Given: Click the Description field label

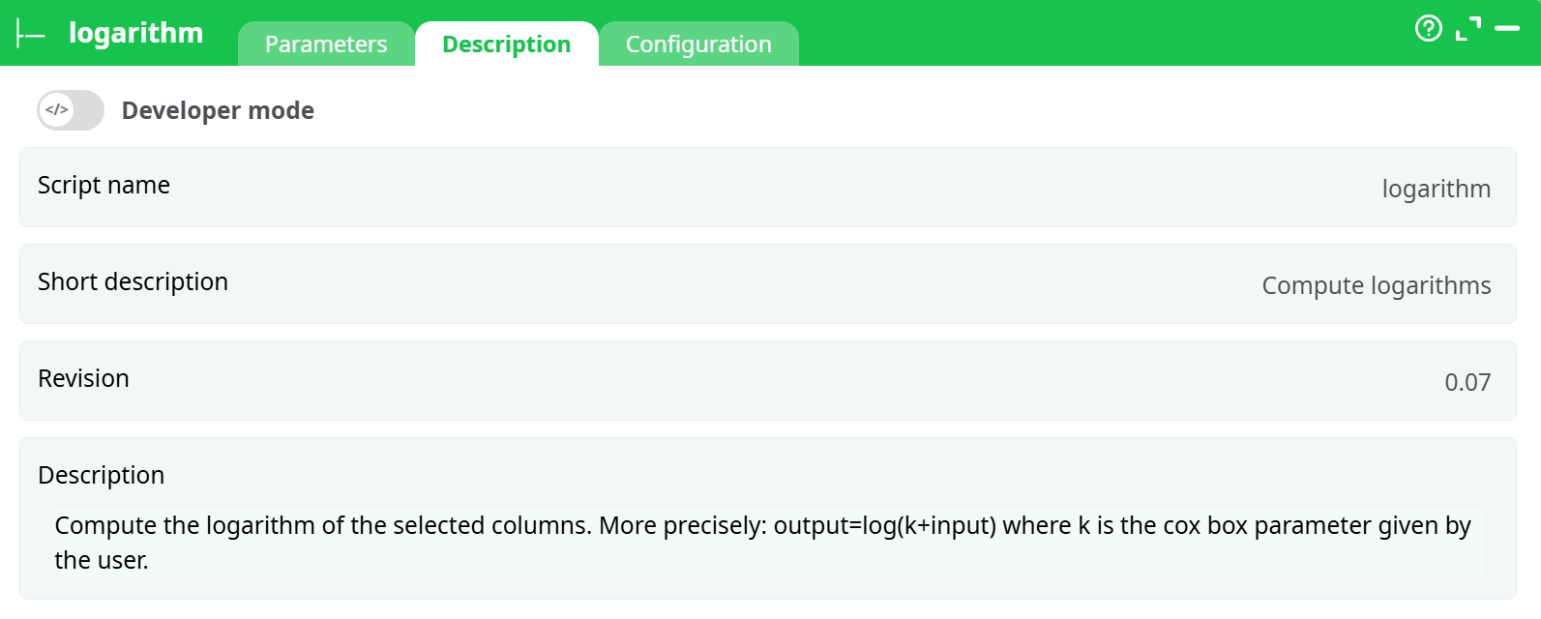Looking at the screenshot, I should coord(102,475).
